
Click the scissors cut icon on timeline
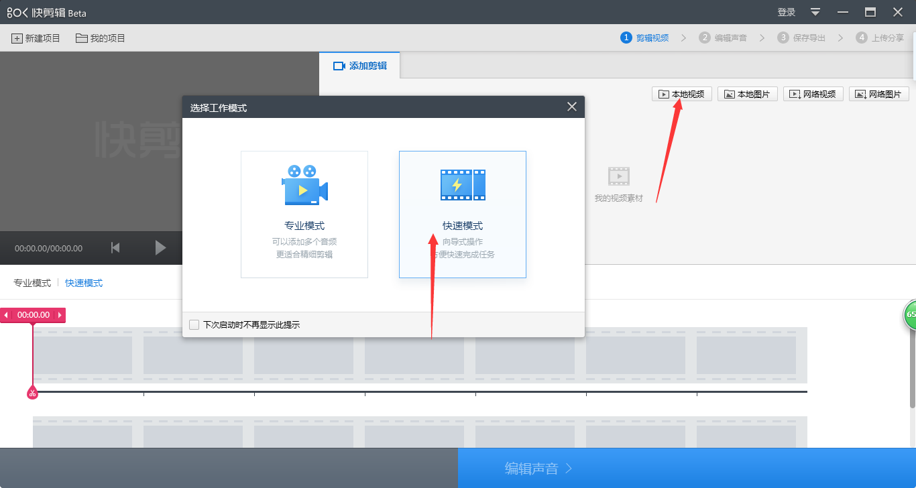32,393
